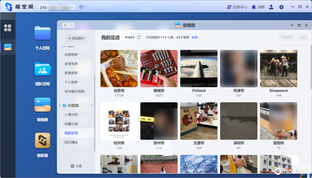The height and width of the screenshot is (178, 312).
Task: Open the app grid launcher icon
Action: [x=8, y=28]
